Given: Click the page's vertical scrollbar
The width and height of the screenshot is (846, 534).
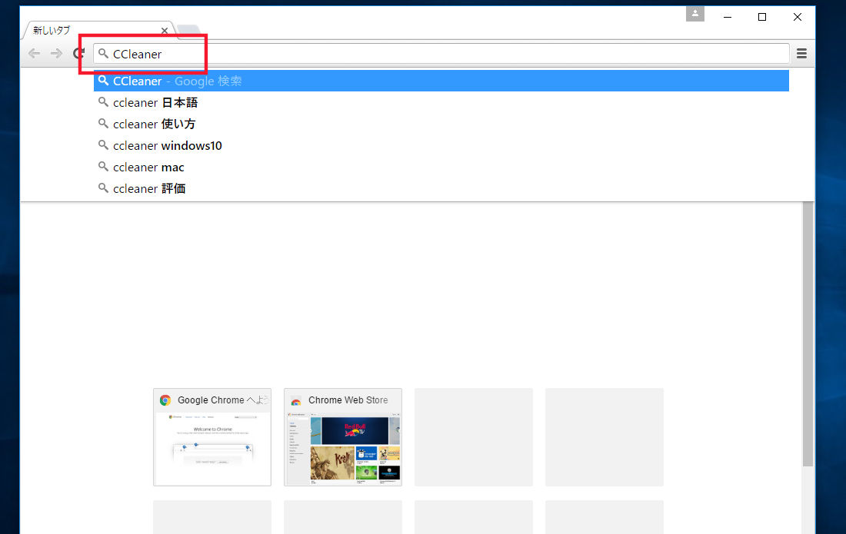Looking at the screenshot, I should point(808,334).
